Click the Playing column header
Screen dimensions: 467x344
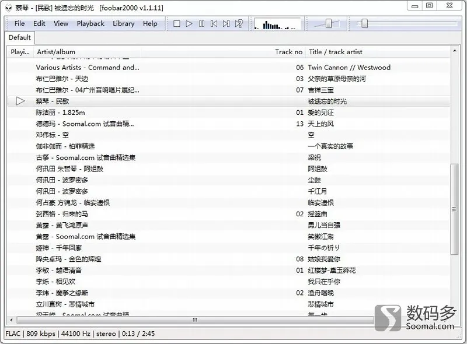pos(20,52)
